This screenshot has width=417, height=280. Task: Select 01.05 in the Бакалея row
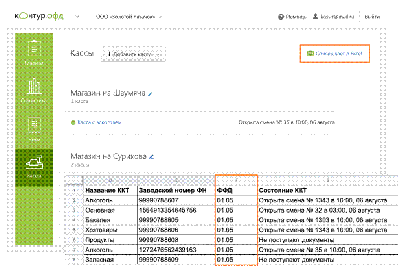point(236,220)
